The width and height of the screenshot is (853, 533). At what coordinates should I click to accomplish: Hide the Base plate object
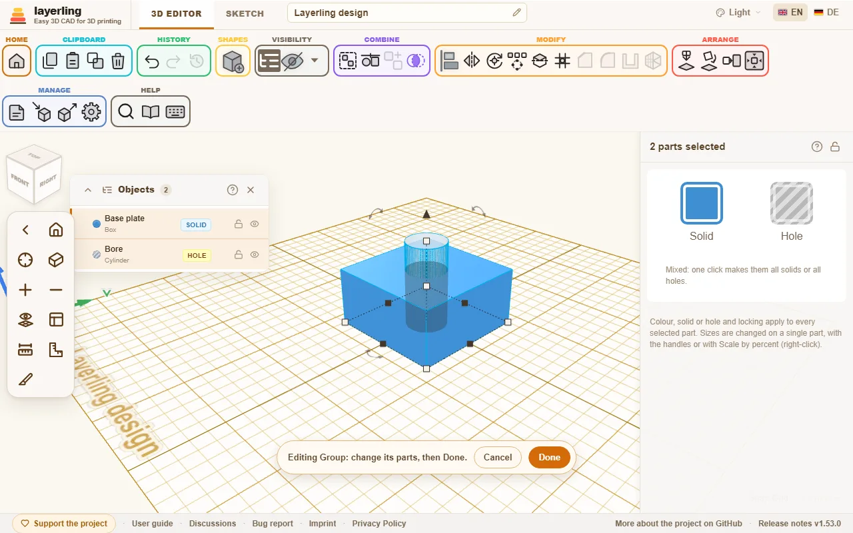tap(255, 224)
